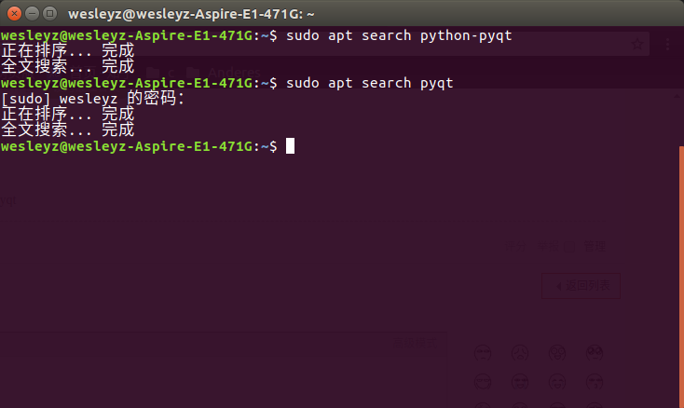Click the 'sudo apt search pyqt' command text

(370, 83)
